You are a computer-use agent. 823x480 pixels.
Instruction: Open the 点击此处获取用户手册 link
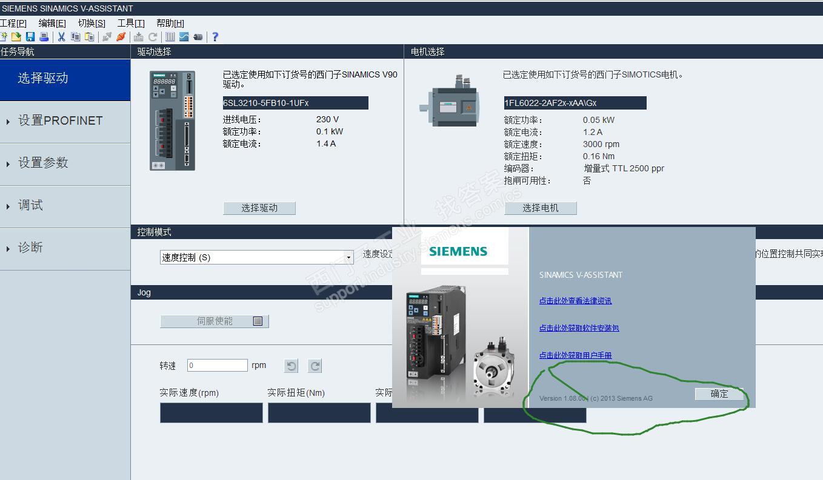coord(576,355)
